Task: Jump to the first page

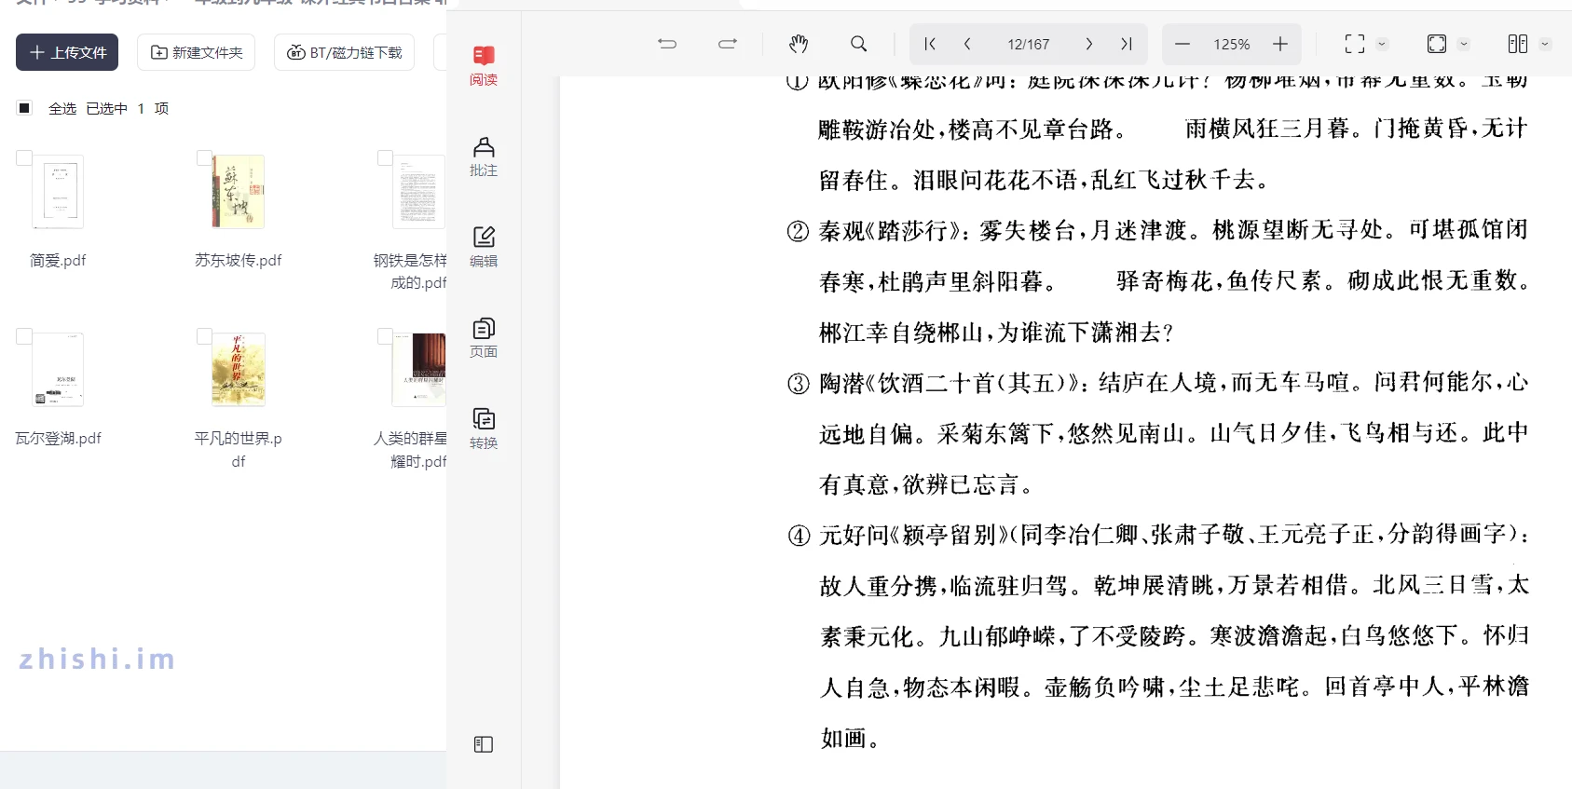Action: tap(930, 44)
